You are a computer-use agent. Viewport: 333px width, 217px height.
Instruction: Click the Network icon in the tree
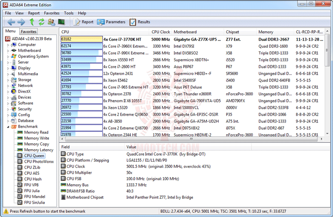[x=14, y=85]
